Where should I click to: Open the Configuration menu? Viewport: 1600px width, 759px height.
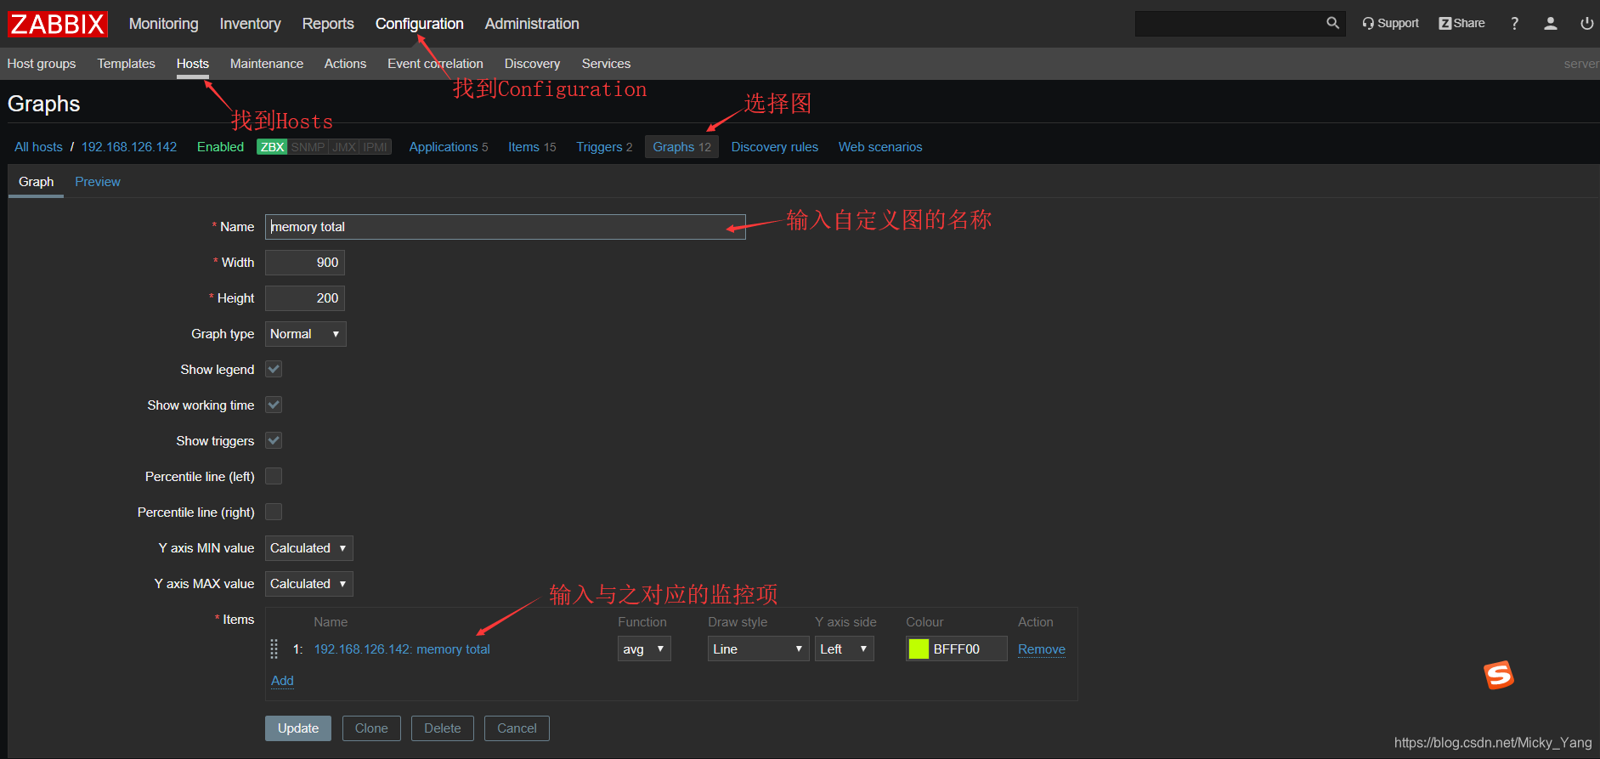420,24
